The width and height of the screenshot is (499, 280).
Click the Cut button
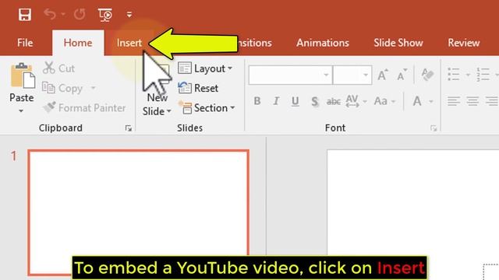point(58,68)
